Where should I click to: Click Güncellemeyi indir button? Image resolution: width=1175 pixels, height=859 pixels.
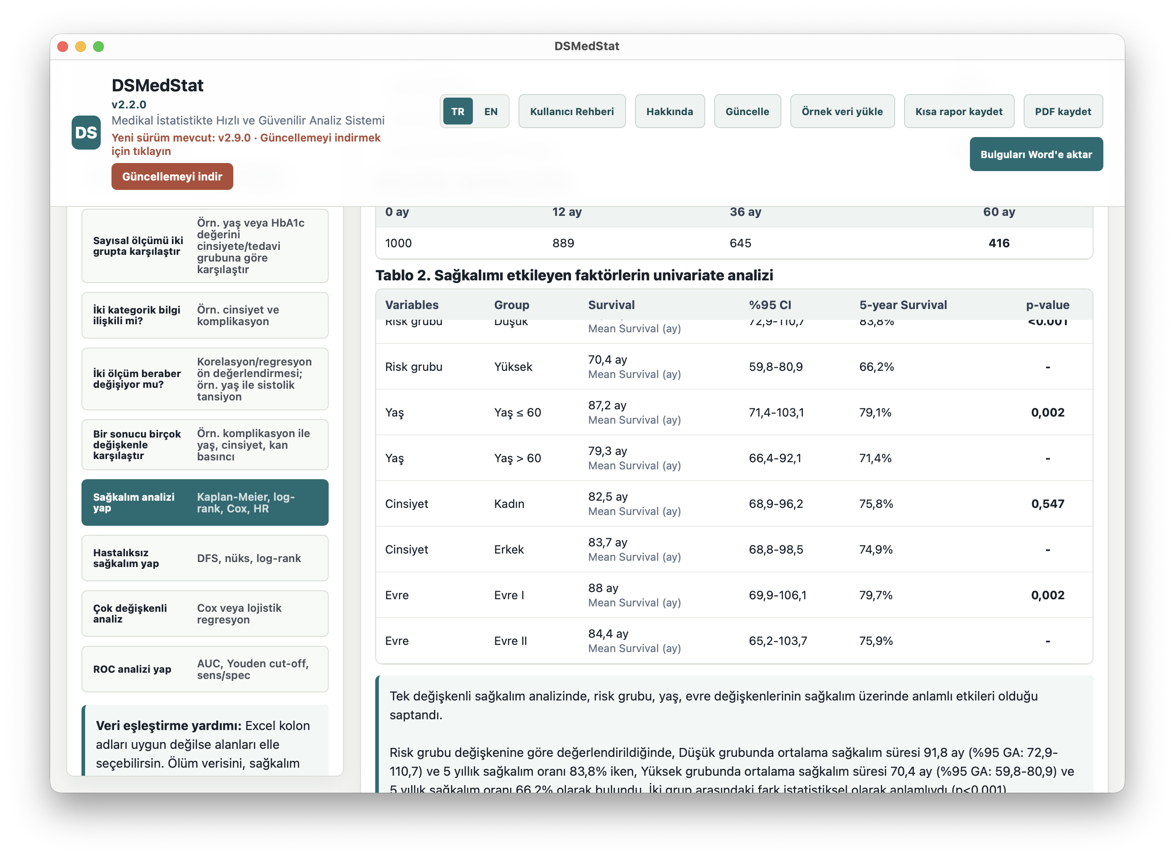coord(172,177)
